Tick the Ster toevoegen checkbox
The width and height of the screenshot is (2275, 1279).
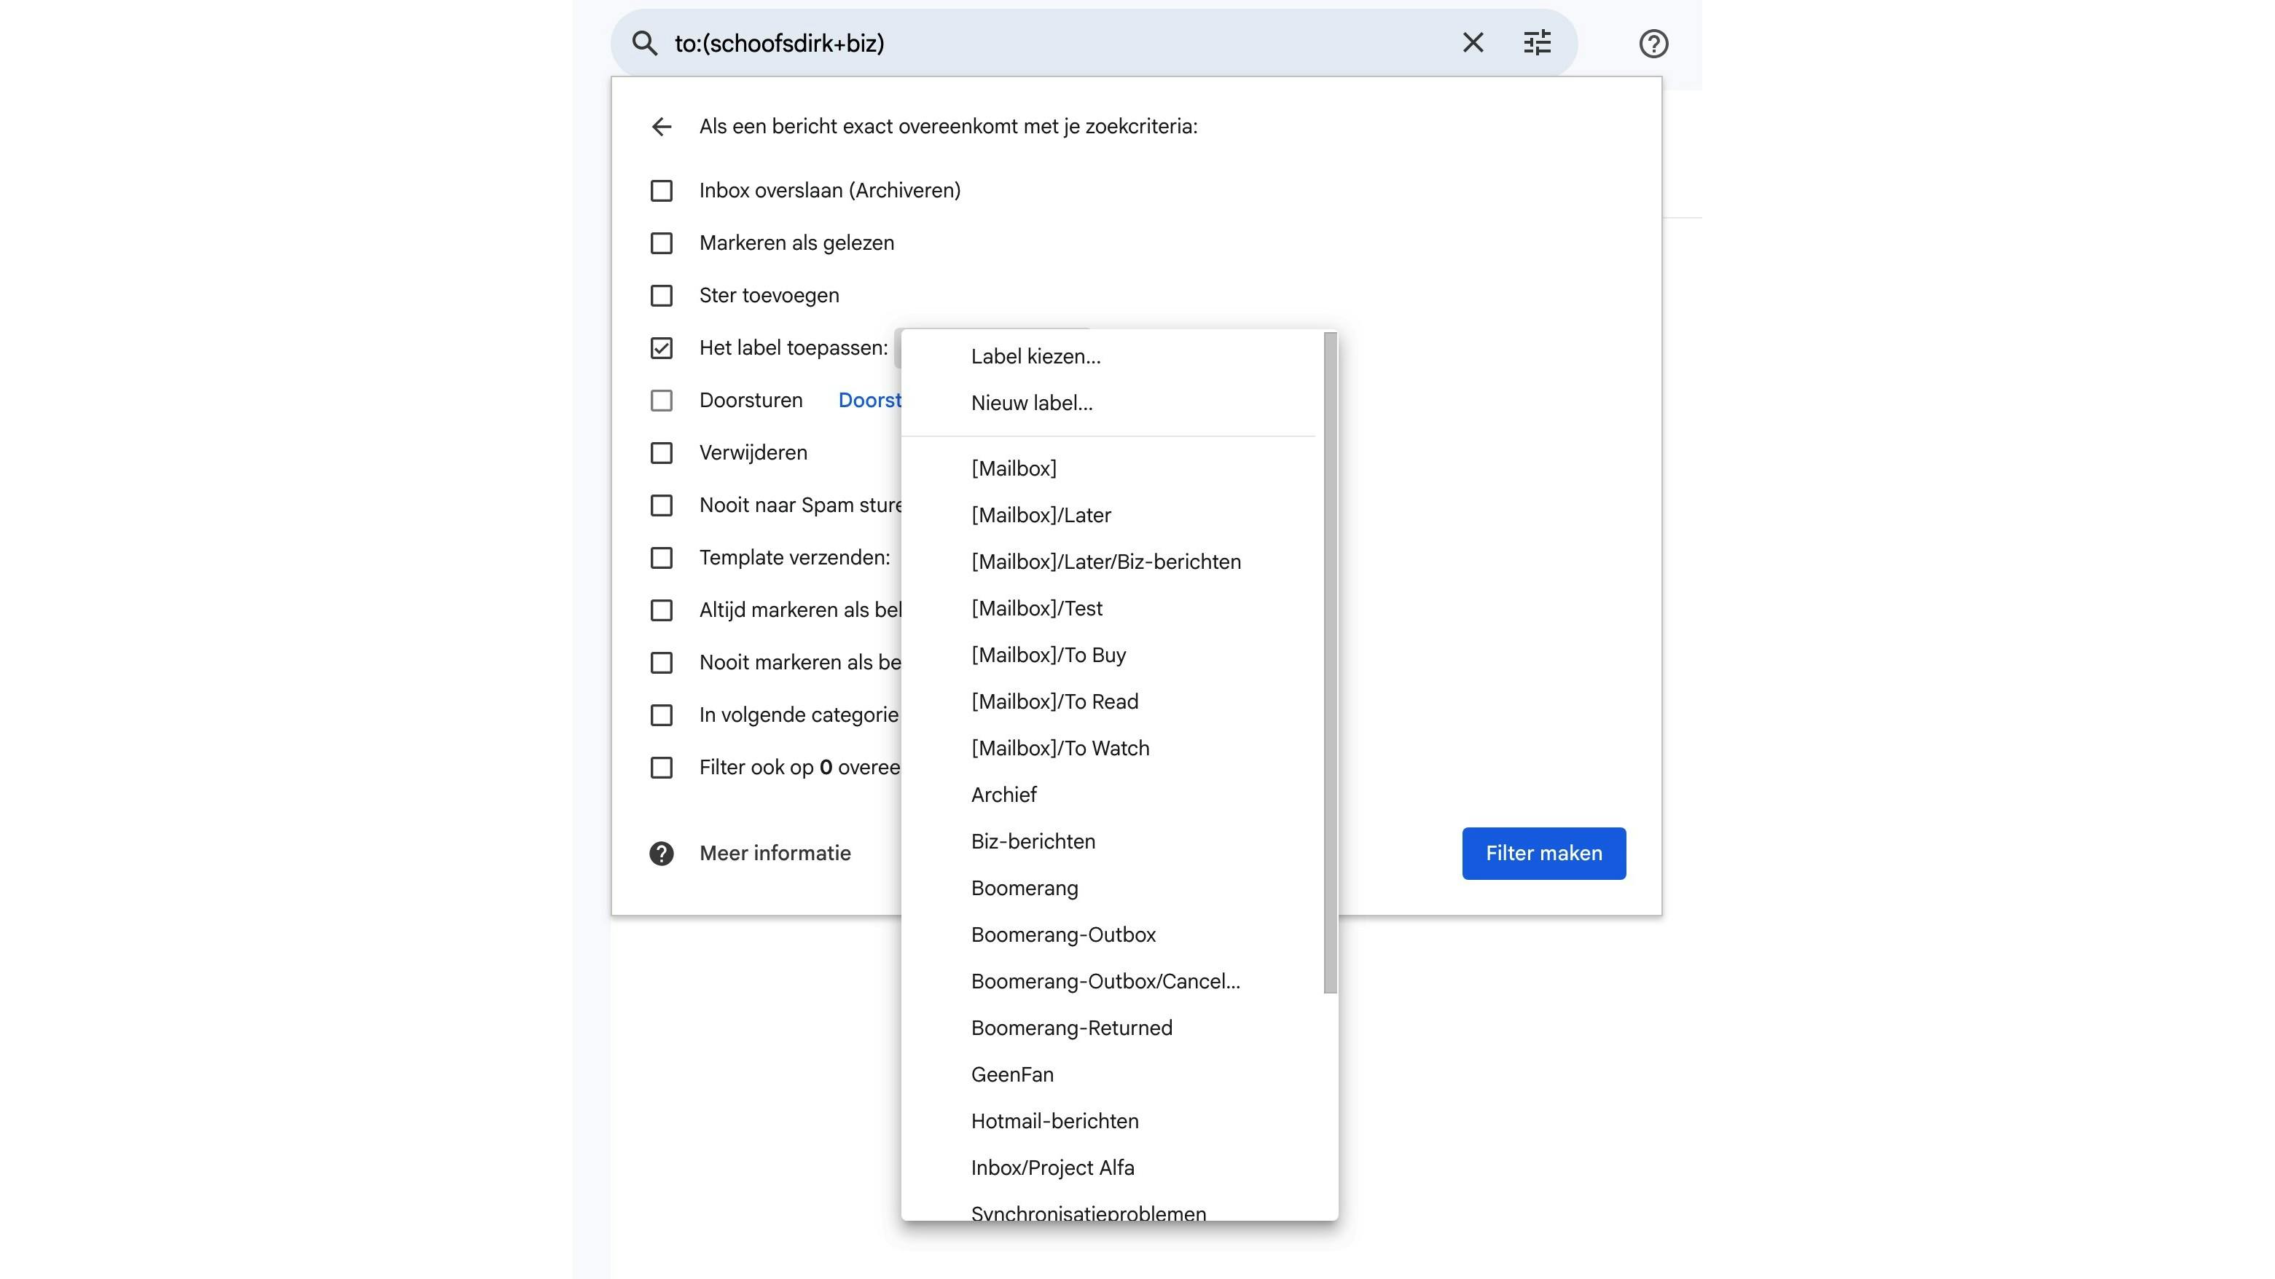(662, 296)
